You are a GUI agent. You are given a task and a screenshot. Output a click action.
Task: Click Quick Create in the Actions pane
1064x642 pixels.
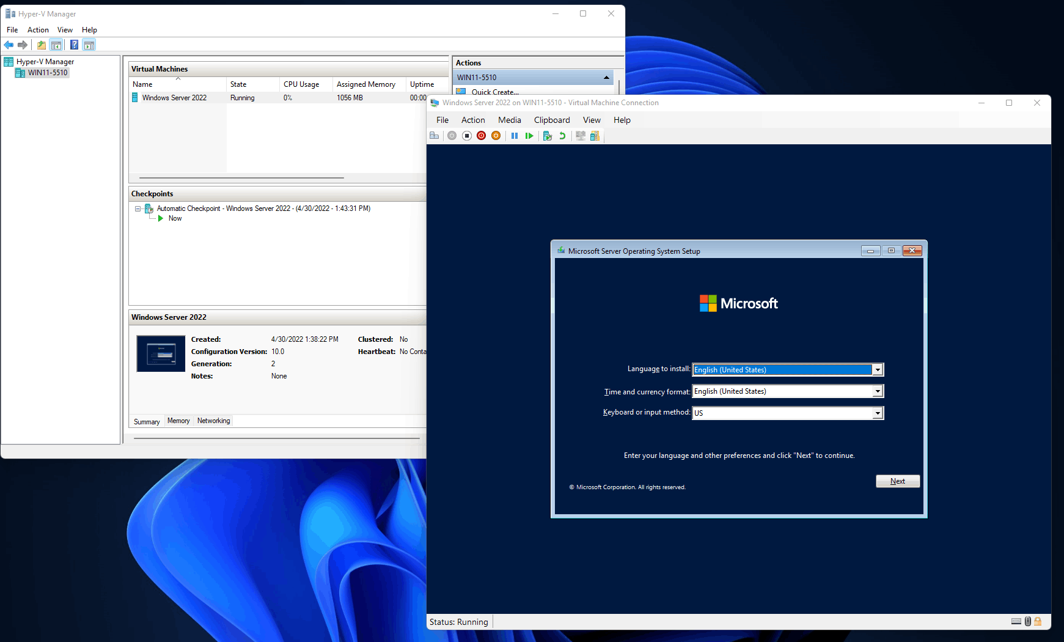click(x=495, y=92)
